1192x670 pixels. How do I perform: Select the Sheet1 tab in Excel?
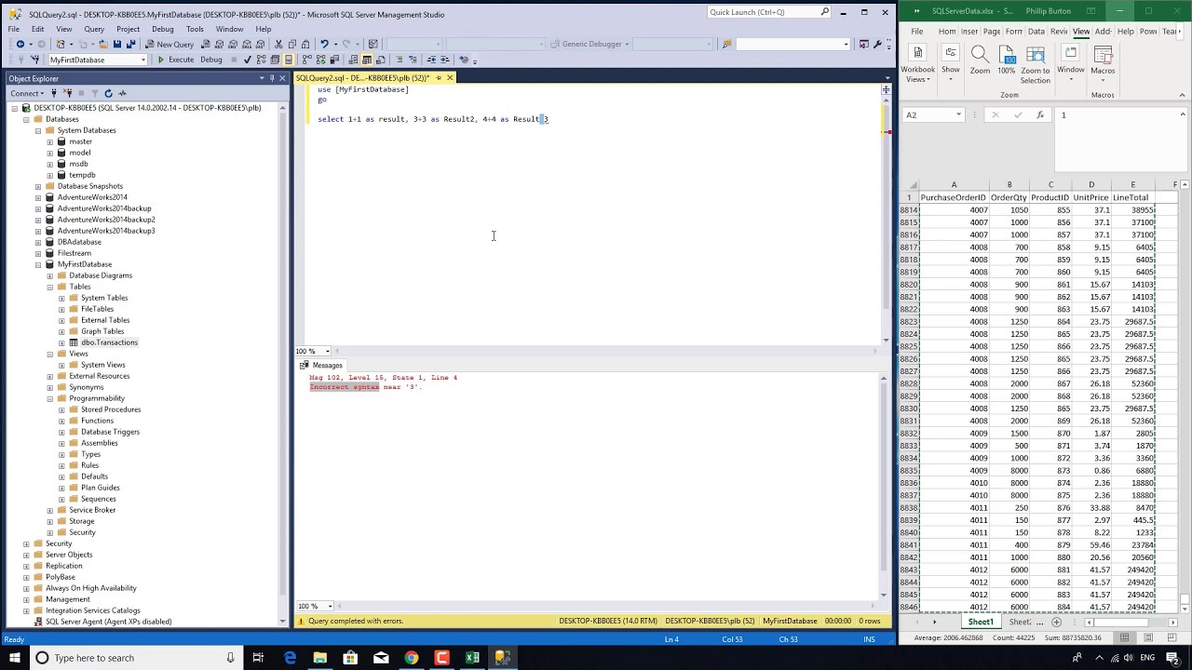pos(980,622)
